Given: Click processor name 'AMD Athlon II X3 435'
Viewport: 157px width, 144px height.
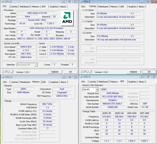Looking at the screenshot, I should point(37,13).
